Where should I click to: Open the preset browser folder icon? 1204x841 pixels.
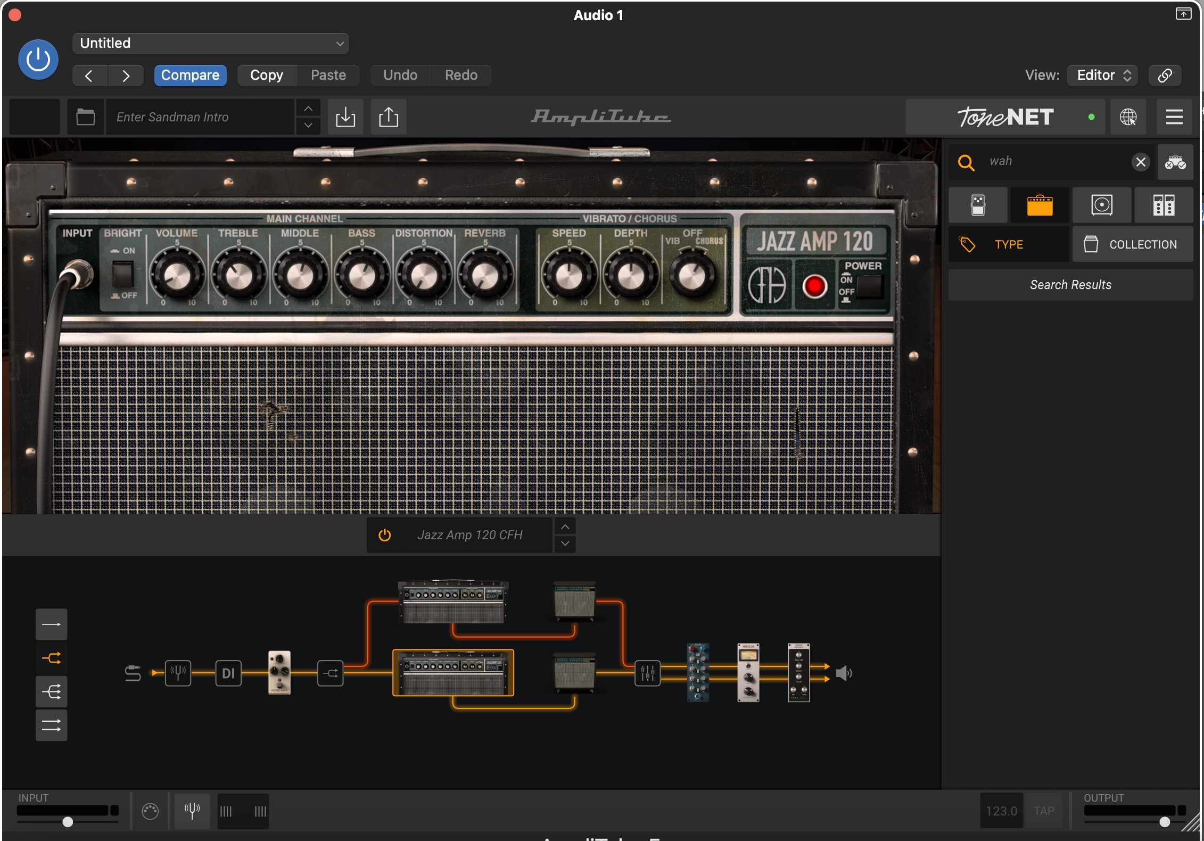(85, 117)
